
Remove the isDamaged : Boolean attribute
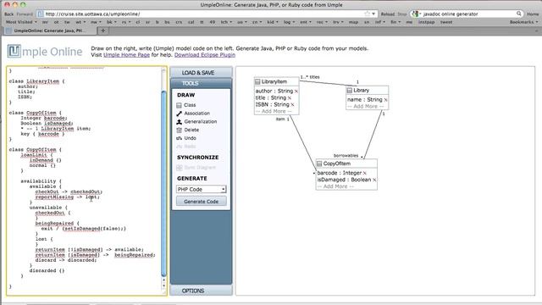pyautogui.click(x=374, y=180)
